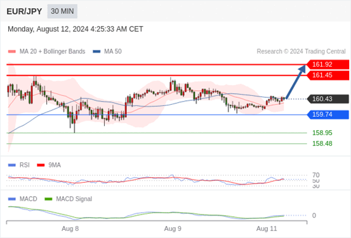Click the blue 159.74 pivot price tag
This screenshot has height=238, width=351.
click(x=328, y=115)
